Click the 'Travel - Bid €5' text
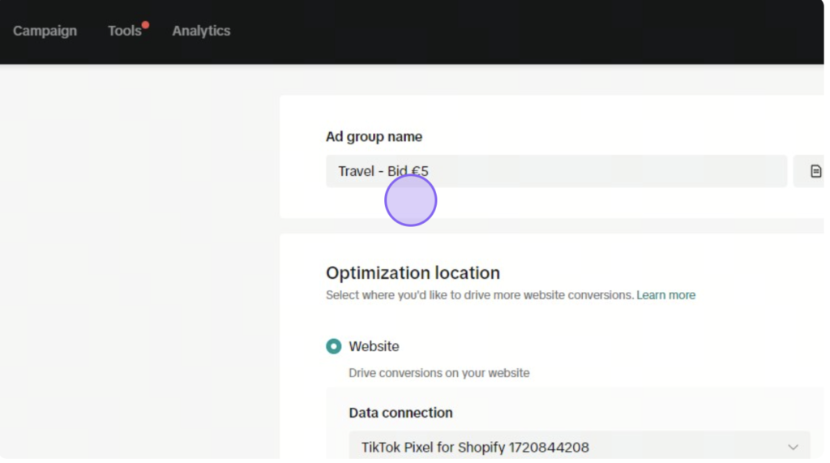This screenshot has width=830, height=463. pos(383,171)
